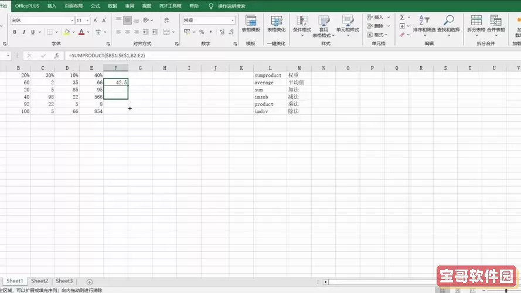Open the 数据 ribbon tab
Screen dimensions: 521x293
pos(113,6)
